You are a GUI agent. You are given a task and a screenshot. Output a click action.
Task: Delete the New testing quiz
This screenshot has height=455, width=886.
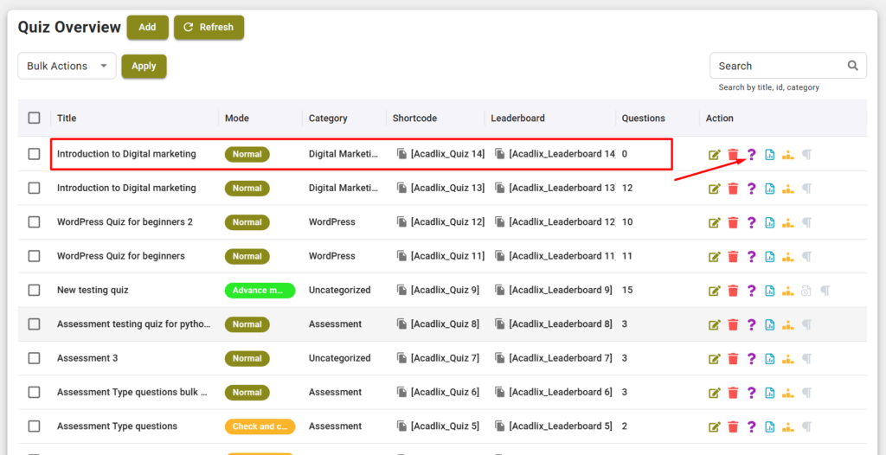pyautogui.click(x=733, y=291)
